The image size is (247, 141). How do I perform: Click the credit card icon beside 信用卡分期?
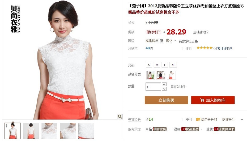[x=198, y=120]
